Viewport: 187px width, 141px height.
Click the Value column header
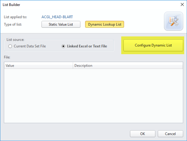point(38,65)
